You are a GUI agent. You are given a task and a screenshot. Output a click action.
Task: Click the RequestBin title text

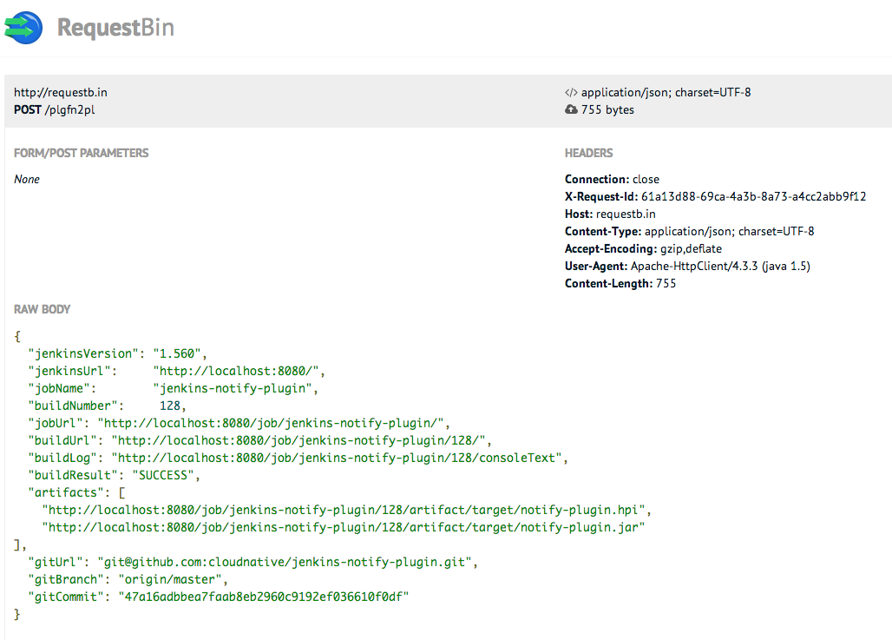point(115,28)
